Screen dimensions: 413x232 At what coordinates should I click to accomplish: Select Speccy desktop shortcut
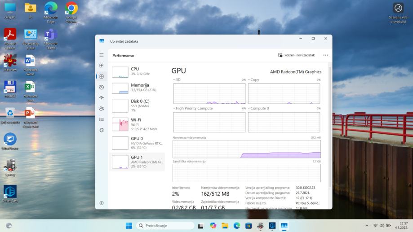point(10,168)
